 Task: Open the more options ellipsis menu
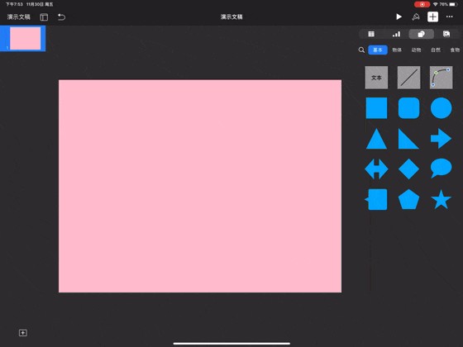pyautogui.click(x=450, y=17)
